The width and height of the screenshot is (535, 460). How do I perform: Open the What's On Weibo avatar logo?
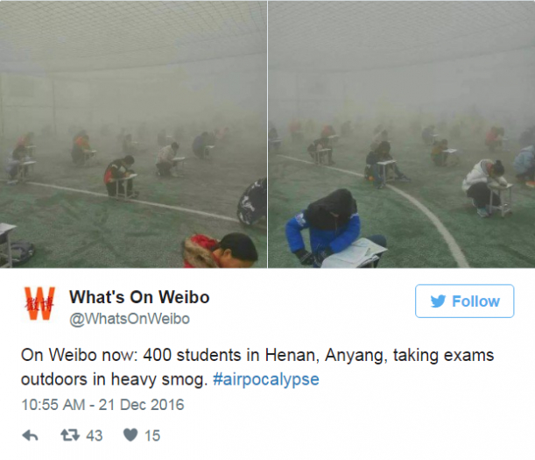[x=40, y=303]
